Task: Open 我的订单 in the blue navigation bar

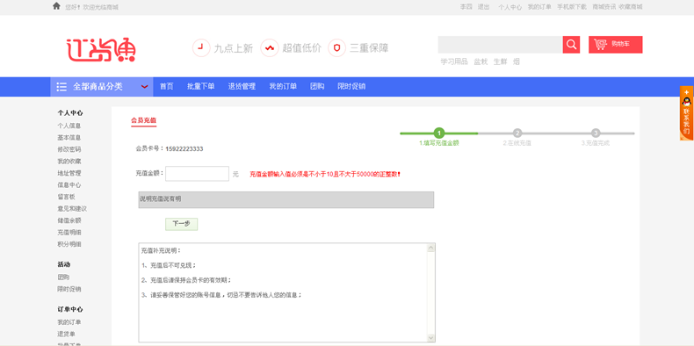Action: 283,87
